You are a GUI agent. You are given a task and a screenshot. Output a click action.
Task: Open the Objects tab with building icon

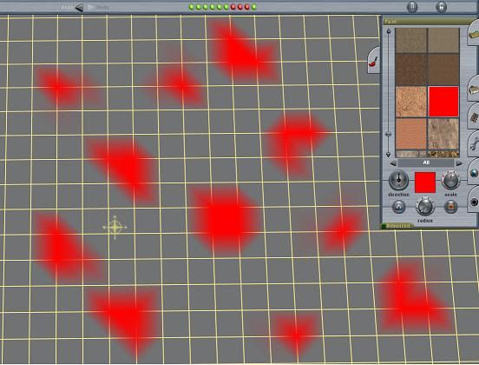pos(474,90)
